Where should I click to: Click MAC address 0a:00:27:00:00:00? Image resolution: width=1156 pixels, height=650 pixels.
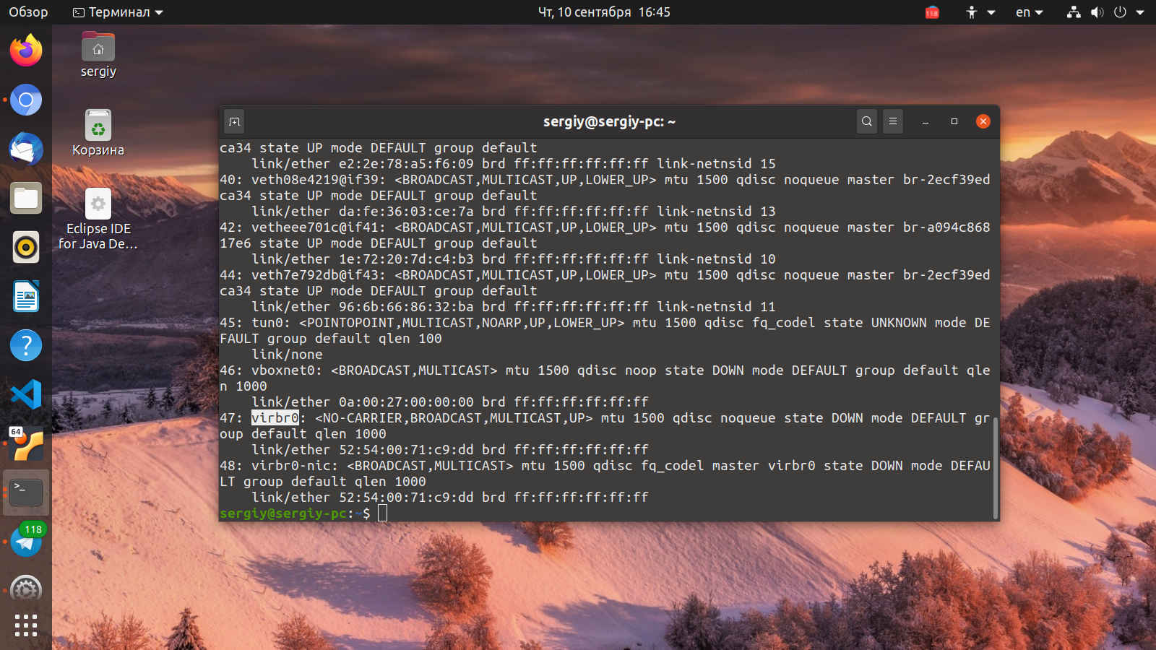tap(406, 402)
